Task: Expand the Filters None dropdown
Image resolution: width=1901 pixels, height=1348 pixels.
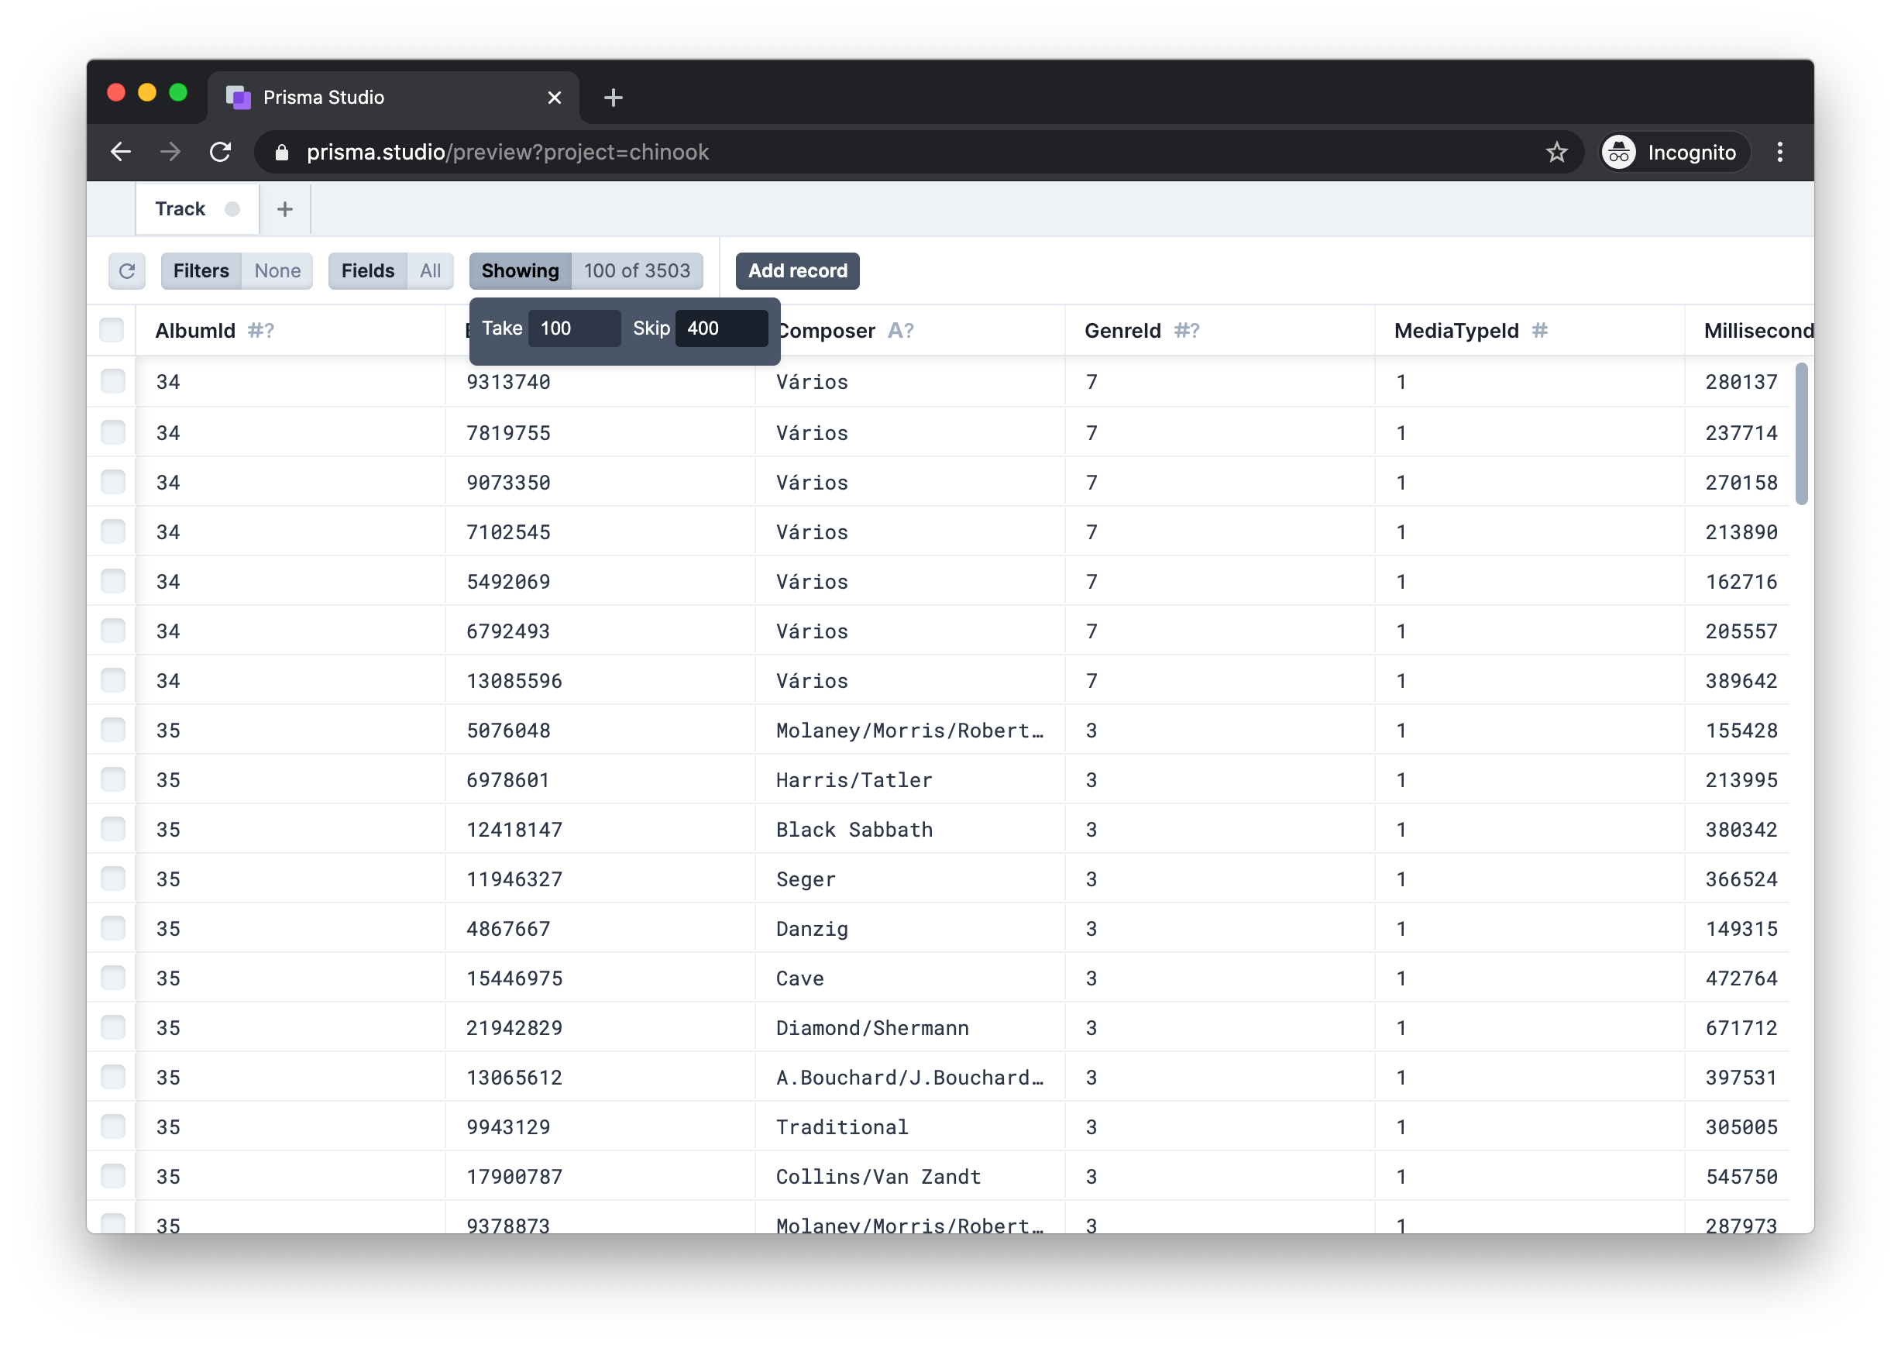Action: [236, 270]
